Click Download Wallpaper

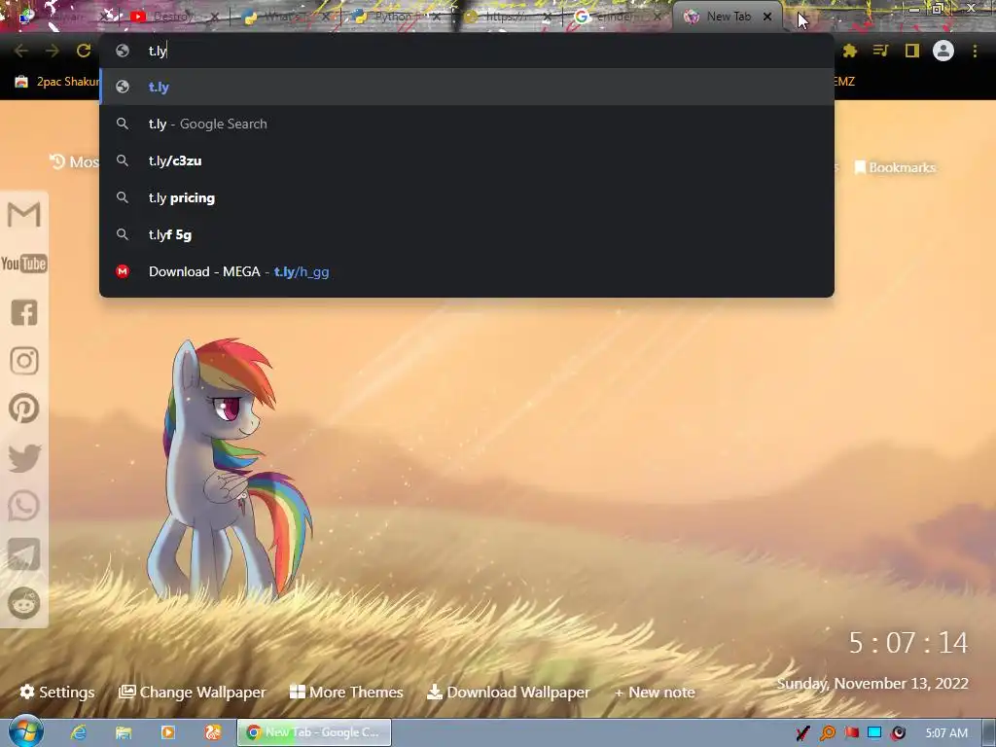coord(509,692)
